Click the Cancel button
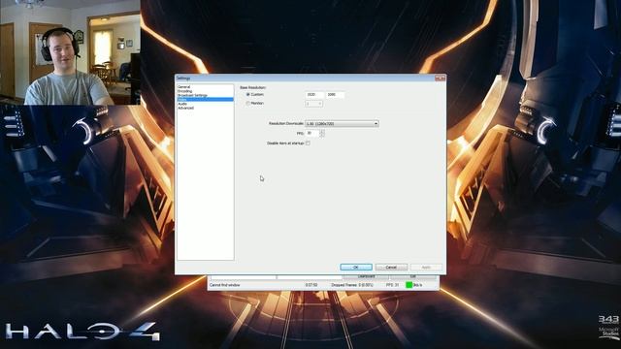Viewport: 621px width, 349px height. coord(391,268)
